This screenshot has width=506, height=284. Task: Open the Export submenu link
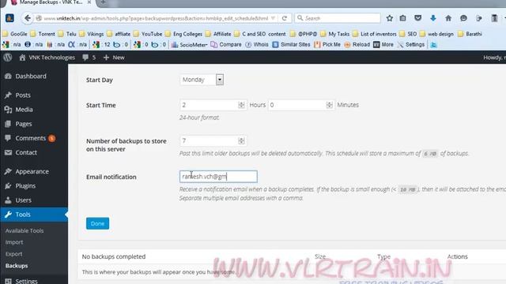coord(14,254)
